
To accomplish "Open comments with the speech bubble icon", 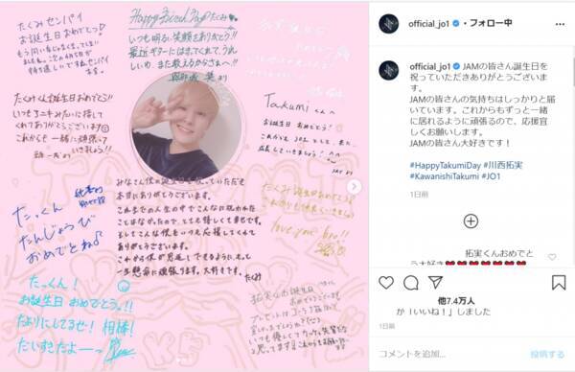I will click(411, 283).
